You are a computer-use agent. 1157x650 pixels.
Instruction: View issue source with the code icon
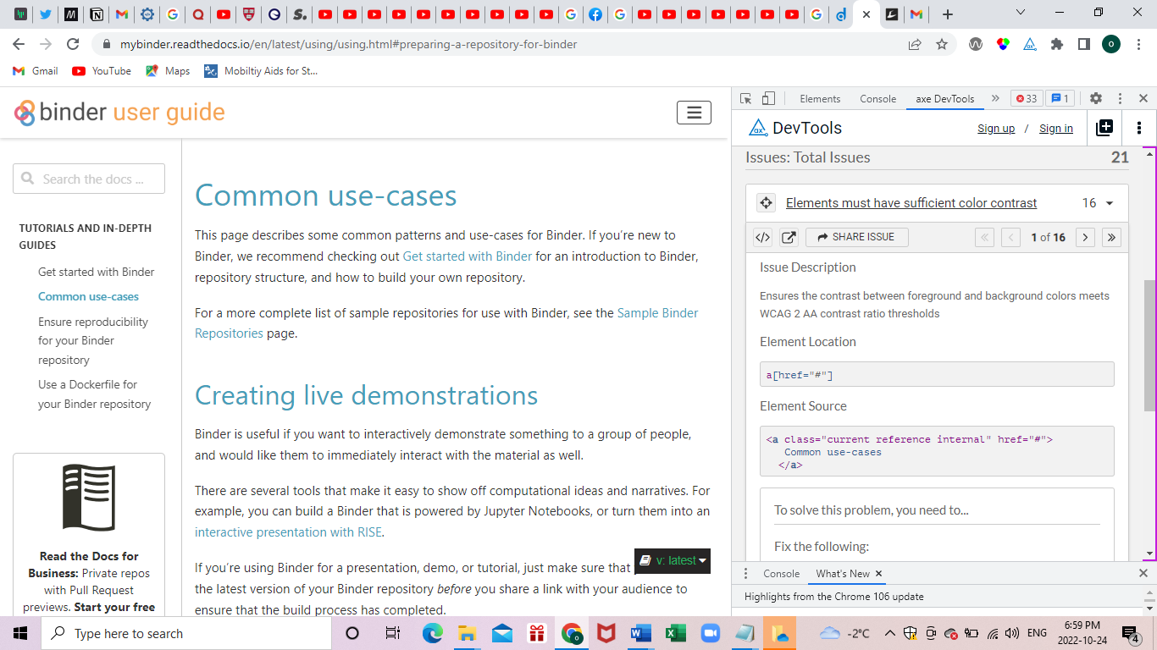761,237
